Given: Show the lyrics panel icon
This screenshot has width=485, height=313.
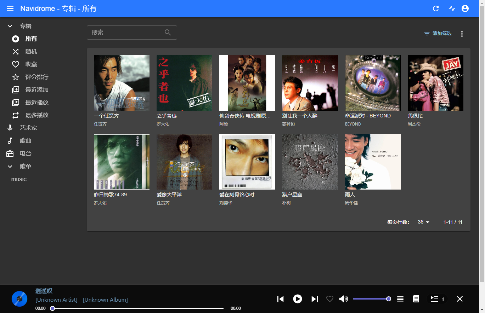Looking at the screenshot, I should 416,299.
